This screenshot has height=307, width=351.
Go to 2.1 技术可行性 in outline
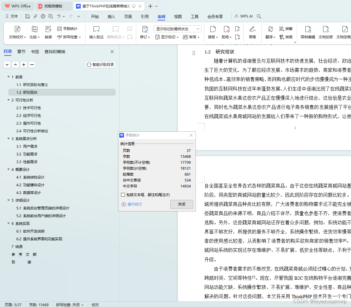29,108
